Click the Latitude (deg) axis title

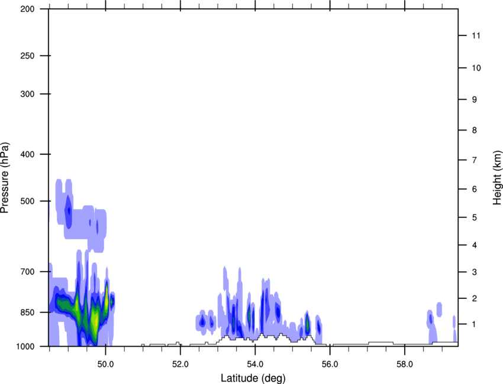click(x=253, y=378)
